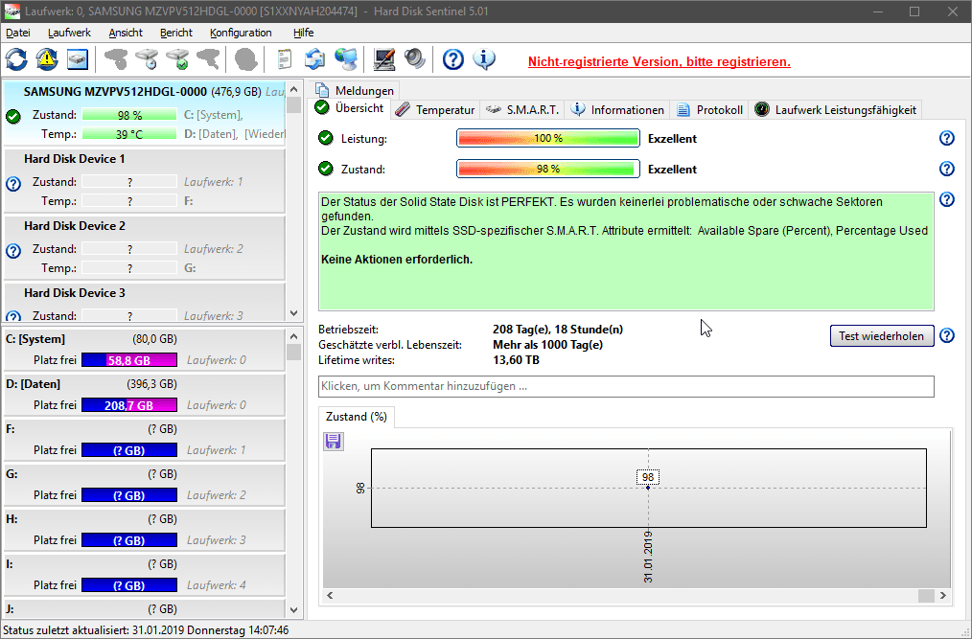The image size is (972, 639).
Task: Click the Nicht-registrierte Version registration link
Action: point(659,61)
